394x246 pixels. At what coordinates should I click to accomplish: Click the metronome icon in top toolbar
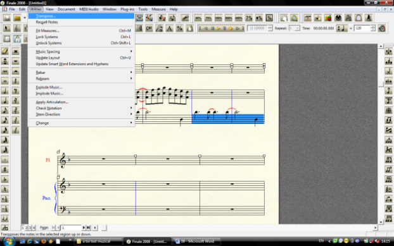point(369,18)
